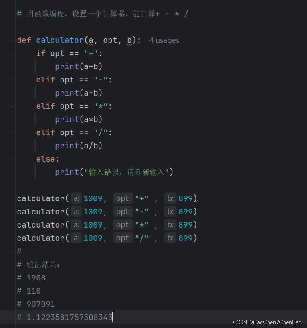
Task: Click the b: hint in the "/" calculator call
Action: (x=170, y=238)
